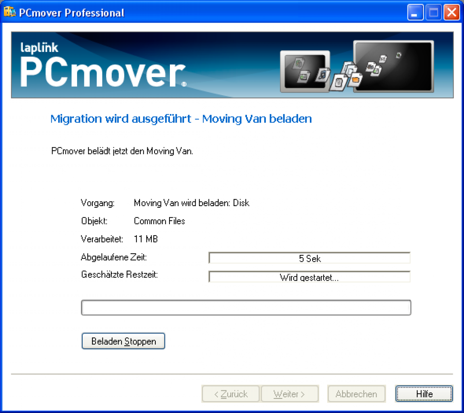This screenshot has height=413, width=464.
Task: Click text PCmover belädt jetzt den Moving Van.
Action: coord(122,151)
